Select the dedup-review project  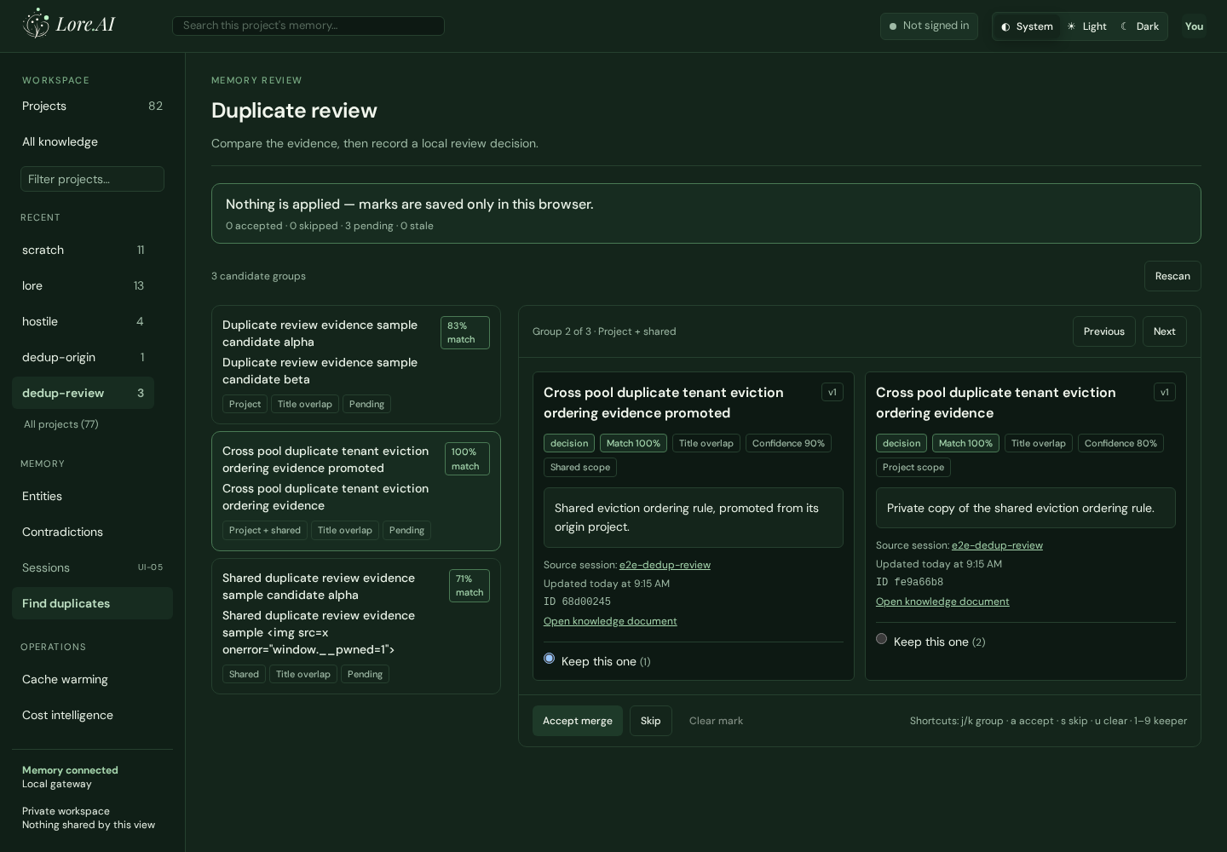point(83,393)
